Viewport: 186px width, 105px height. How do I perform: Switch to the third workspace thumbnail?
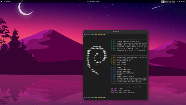[x=170, y=1]
